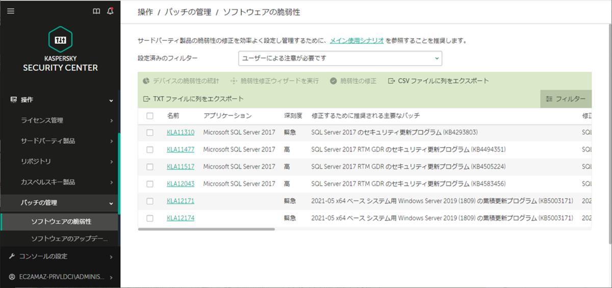Screen dimensions: 612x288
Task: Click the 脆弱性修正ウィザード icon
Action: [x=234, y=81]
